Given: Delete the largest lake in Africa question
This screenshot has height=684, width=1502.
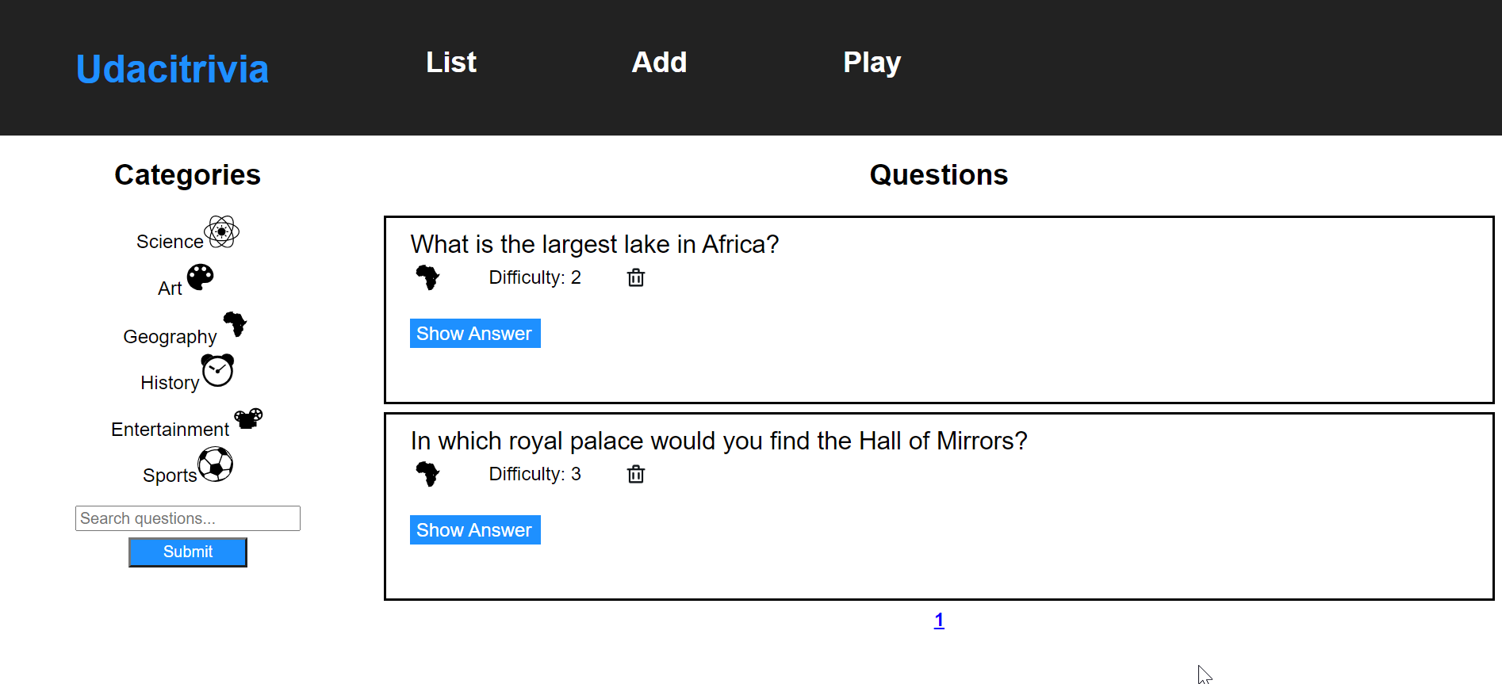Looking at the screenshot, I should click(x=636, y=277).
